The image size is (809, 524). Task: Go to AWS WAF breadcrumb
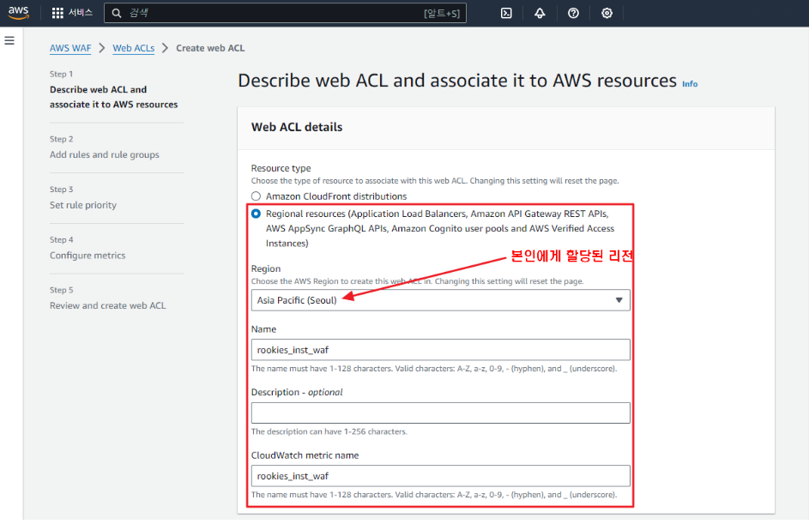[x=70, y=48]
